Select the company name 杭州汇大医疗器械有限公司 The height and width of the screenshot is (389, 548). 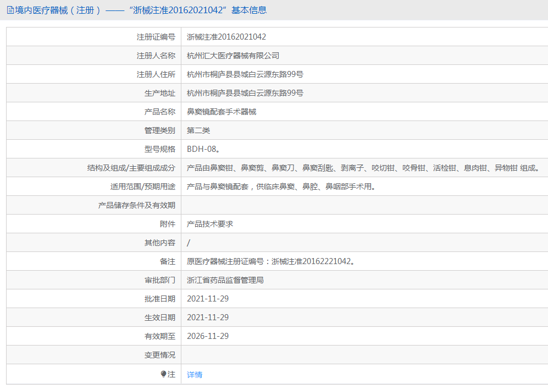tap(233, 56)
